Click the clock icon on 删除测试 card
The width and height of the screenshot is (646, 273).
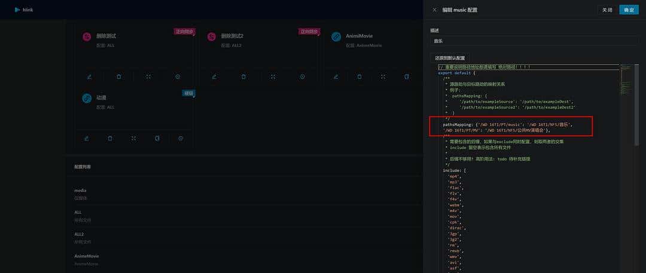[x=178, y=76]
